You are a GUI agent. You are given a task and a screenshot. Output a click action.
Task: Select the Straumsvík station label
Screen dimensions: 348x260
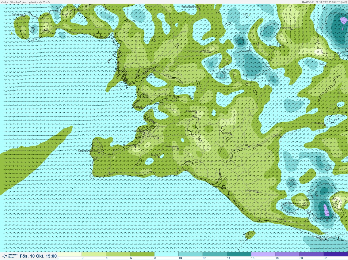click(129, 145)
